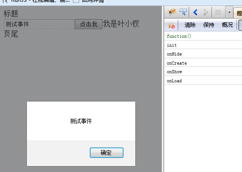Activate the element inspect pointer tool
Image resolution: width=242 pixels, height=172 pixels.
tap(183, 12)
